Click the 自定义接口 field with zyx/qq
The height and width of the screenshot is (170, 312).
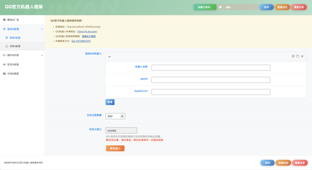[121, 130]
